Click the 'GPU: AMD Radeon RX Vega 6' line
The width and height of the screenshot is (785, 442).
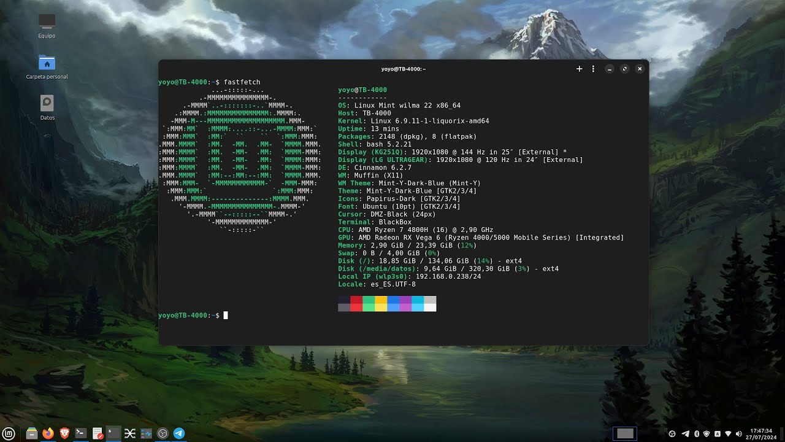pyautogui.click(x=481, y=238)
